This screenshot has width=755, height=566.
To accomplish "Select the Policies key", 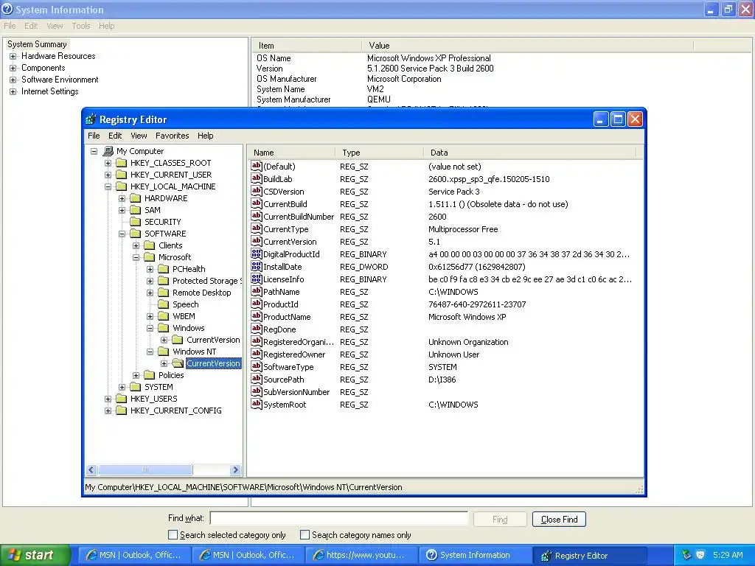I will 171,375.
